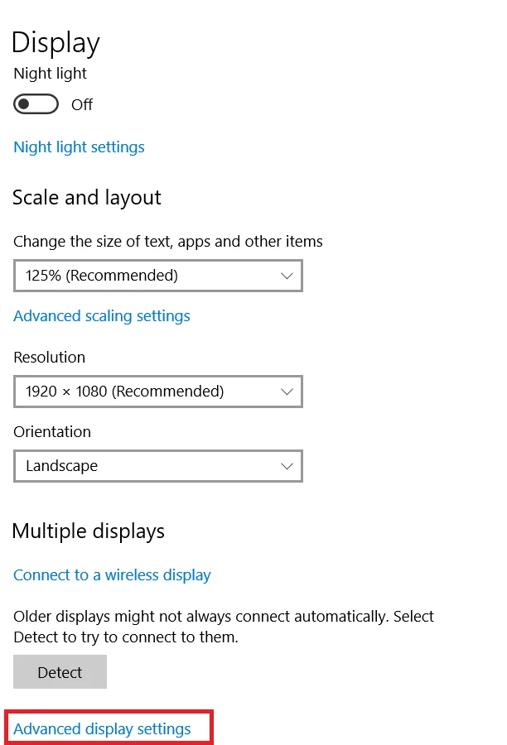Image resolution: width=507 pixels, height=745 pixels.
Task: Click the Night light switch knob
Action: (x=27, y=103)
